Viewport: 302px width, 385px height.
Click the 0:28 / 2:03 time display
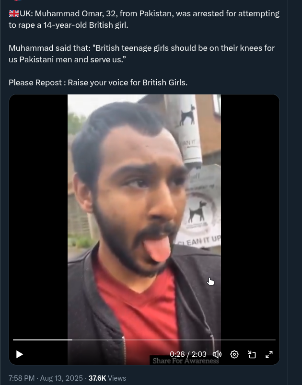tap(188, 354)
